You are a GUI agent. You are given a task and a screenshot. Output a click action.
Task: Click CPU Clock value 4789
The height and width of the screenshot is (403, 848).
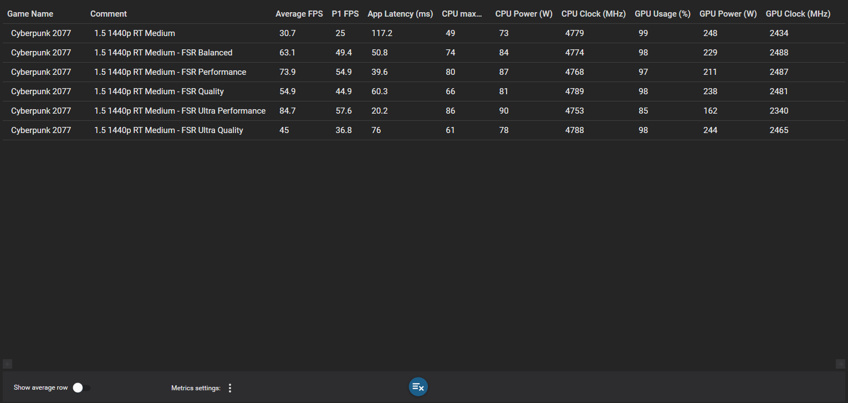(x=575, y=91)
